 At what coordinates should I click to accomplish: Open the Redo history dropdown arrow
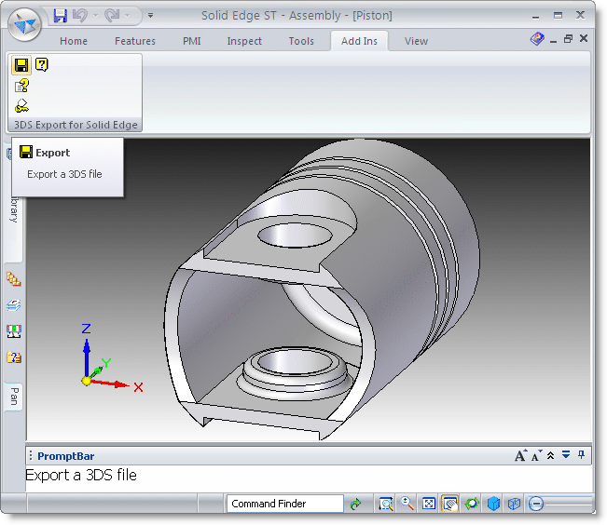(x=128, y=16)
